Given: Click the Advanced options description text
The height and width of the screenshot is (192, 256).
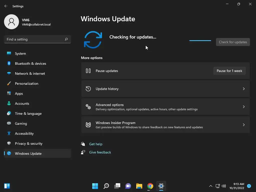Looking at the screenshot, I should click(x=146, y=109).
